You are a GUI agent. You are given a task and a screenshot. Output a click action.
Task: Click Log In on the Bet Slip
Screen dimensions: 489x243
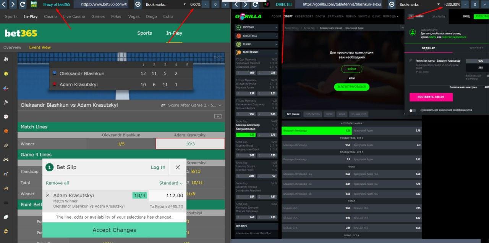point(158,167)
